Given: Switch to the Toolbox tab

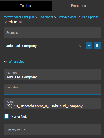Looking at the screenshot, I should coord(26,6).
